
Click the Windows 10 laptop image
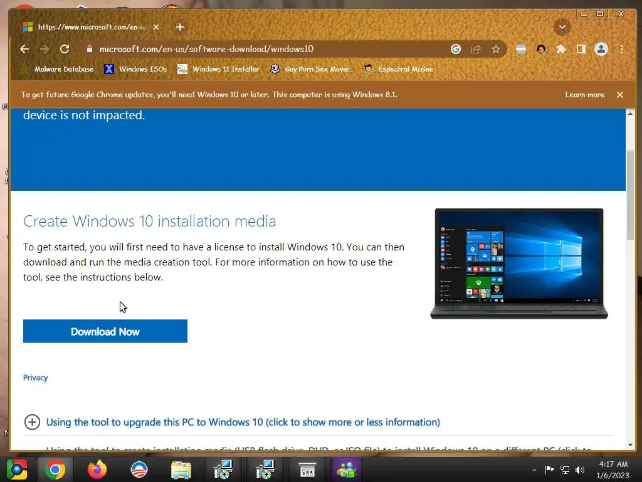[519, 264]
